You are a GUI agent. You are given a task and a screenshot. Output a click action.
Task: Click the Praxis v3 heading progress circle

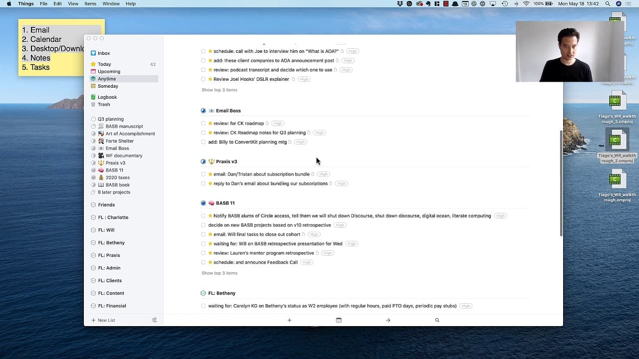(203, 162)
